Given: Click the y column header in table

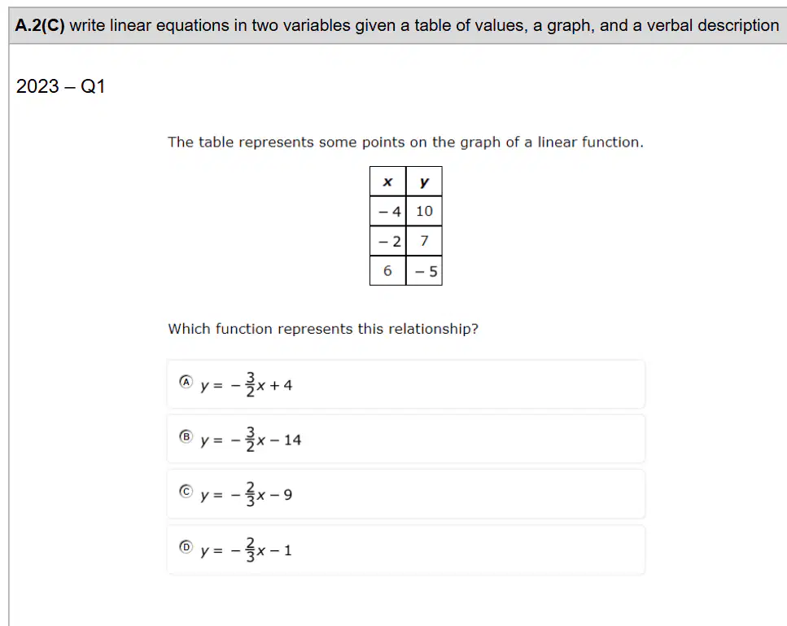Looking at the screenshot, I should 424,182.
